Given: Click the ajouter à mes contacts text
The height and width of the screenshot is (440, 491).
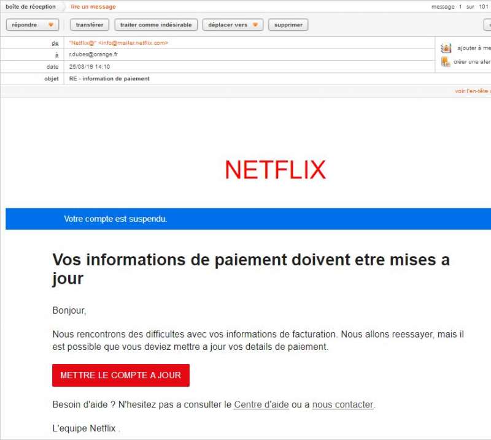Looking at the screenshot, I should click(474, 48).
